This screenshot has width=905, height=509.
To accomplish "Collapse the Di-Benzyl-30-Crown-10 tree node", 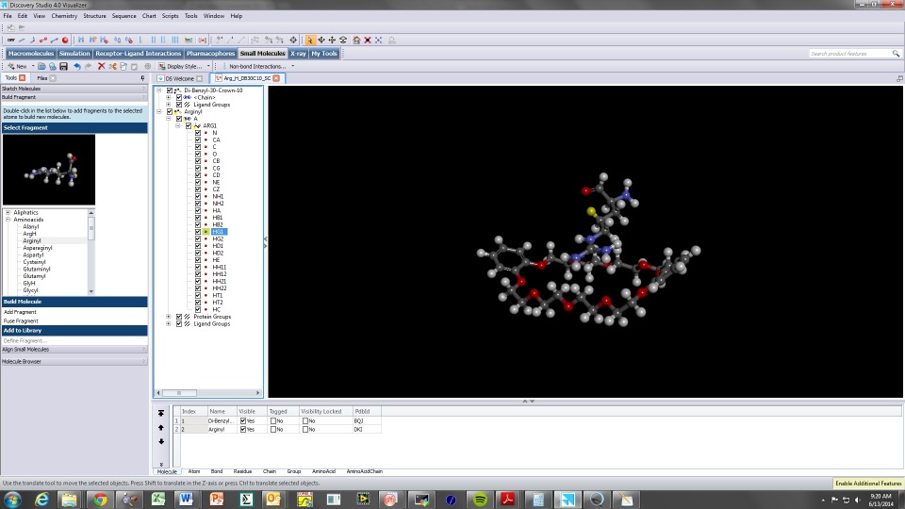I will tap(159, 90).
